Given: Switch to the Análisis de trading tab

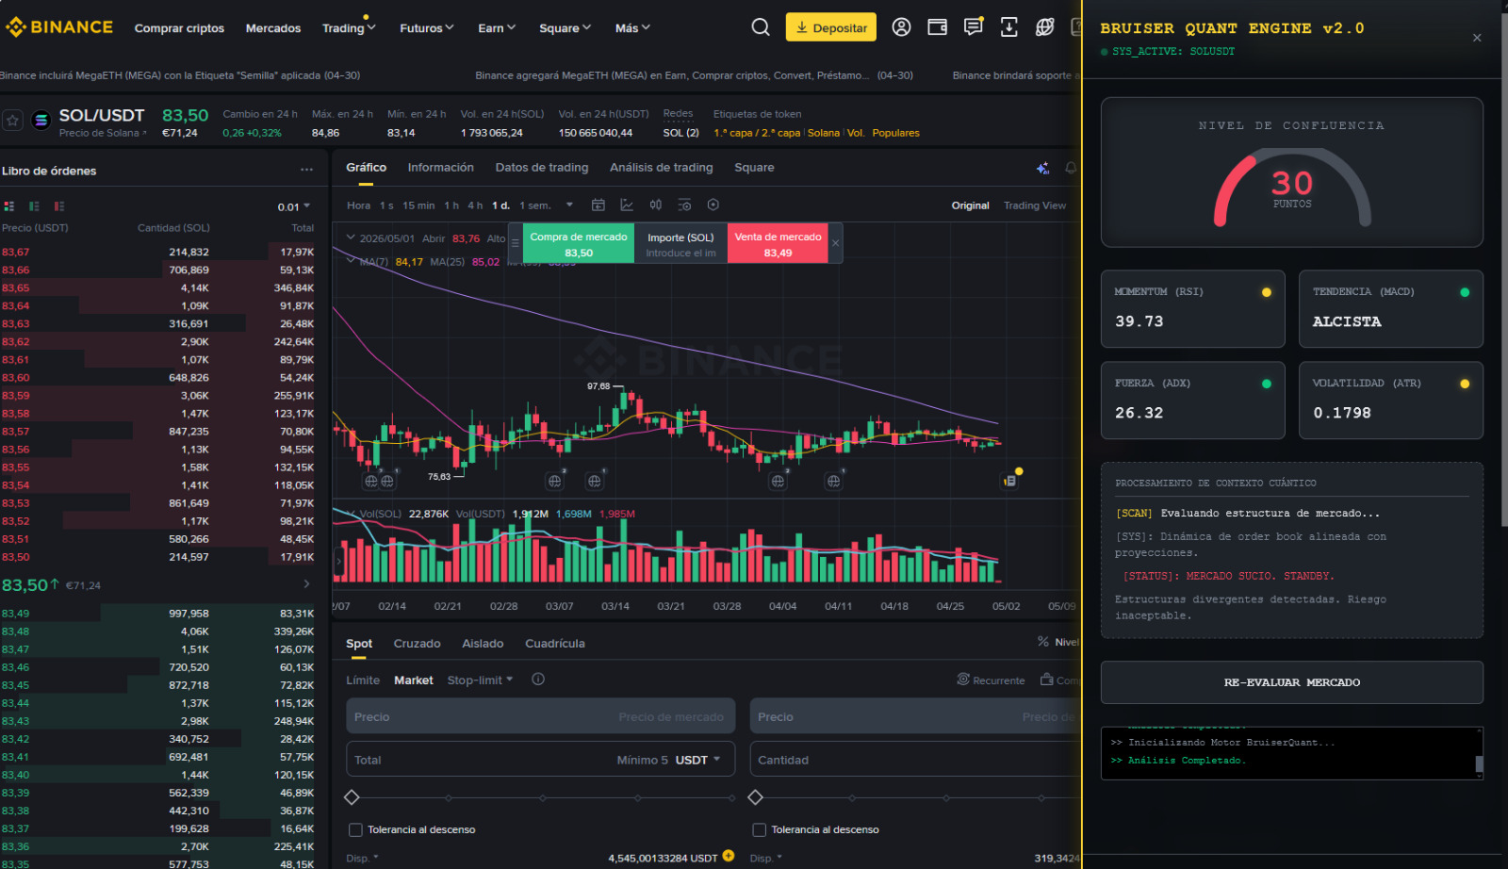Looking at the screenshot, I should (x=661, y=168).
